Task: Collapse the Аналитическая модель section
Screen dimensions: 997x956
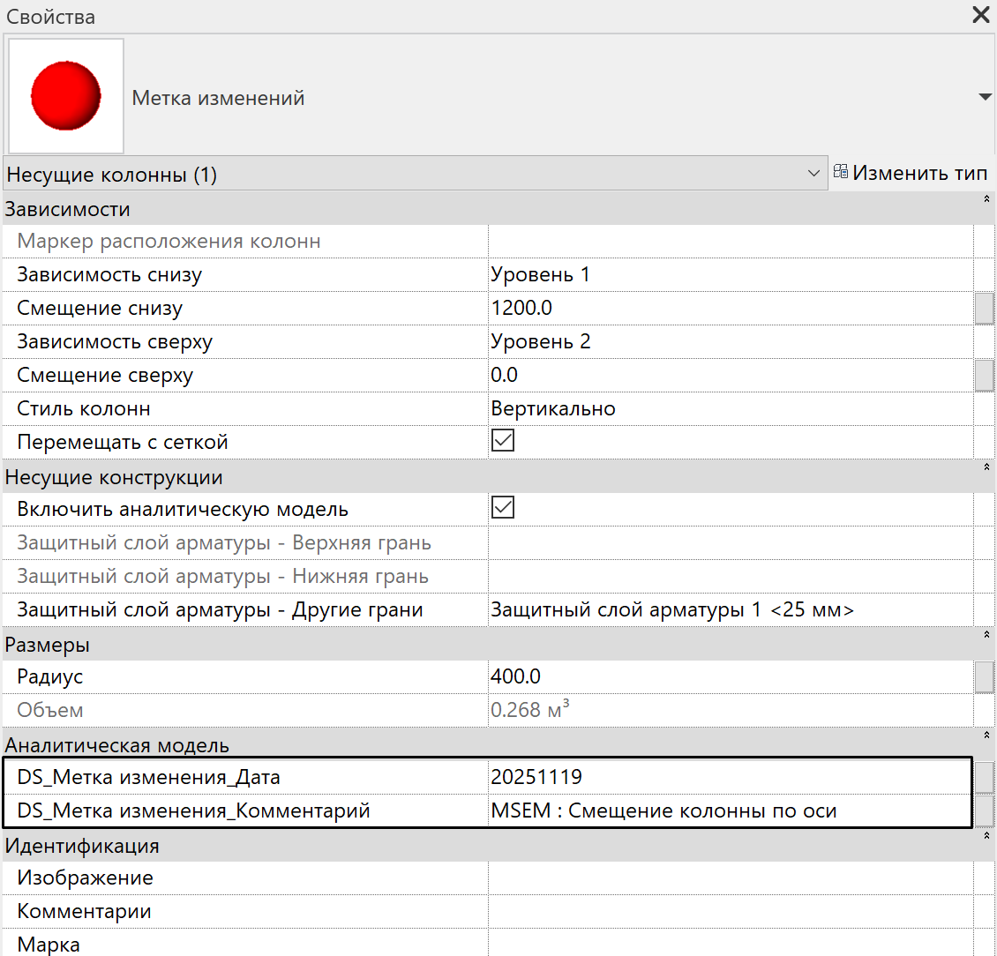Action: [x=986, y=736]
